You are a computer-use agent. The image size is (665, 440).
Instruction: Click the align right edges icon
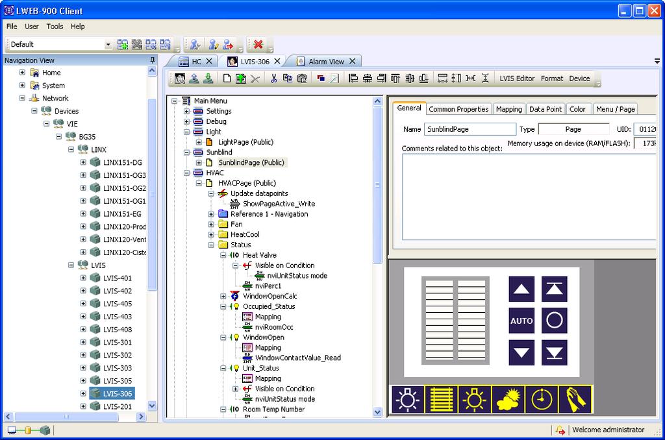[x=382, y=79]
